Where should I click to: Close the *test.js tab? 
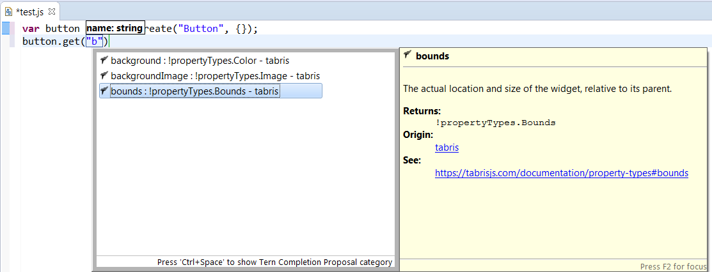pyautogui.click(x=51, y=10)
